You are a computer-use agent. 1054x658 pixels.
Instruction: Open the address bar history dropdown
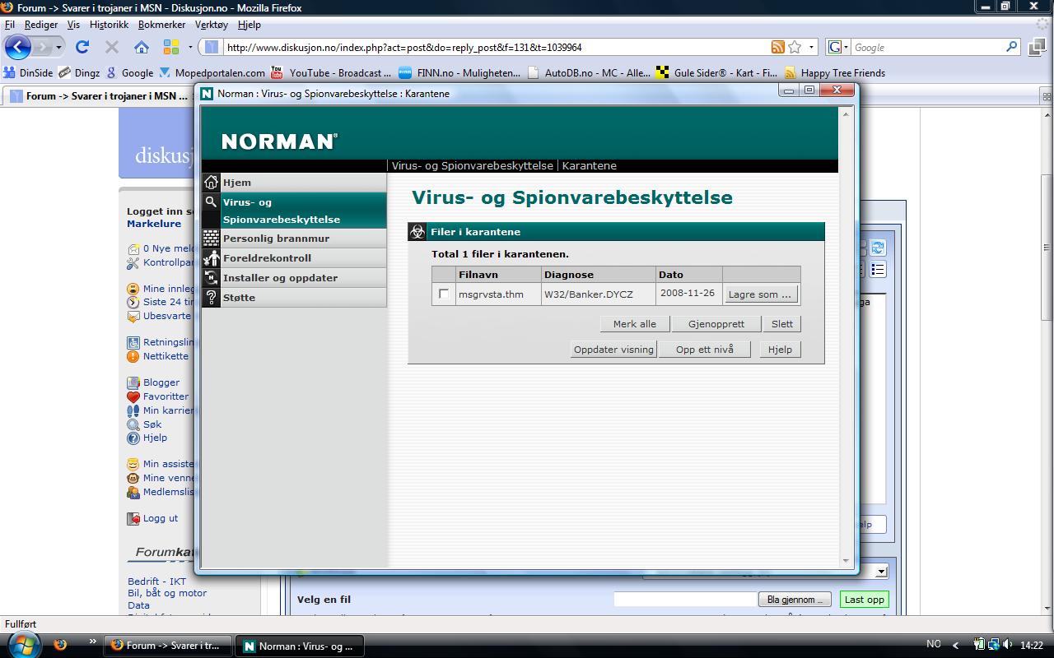click(811, 47)
